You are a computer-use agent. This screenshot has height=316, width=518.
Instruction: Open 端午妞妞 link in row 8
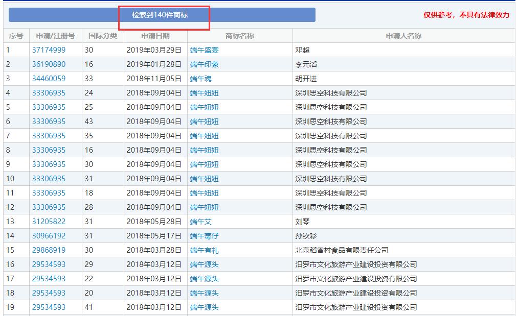point(204,150)
